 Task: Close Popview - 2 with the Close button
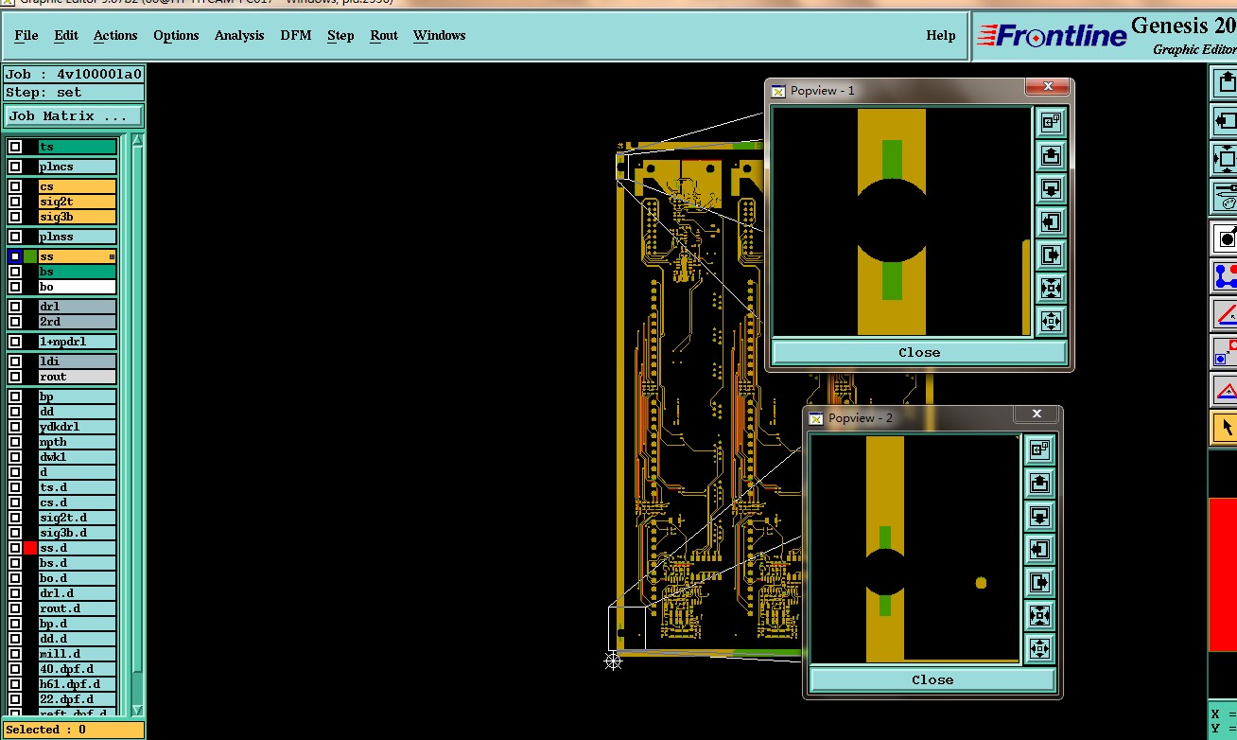(932, 679)
